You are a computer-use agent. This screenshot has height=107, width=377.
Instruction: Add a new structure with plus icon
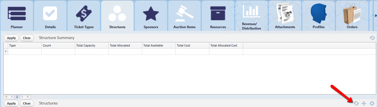[364, 103]
